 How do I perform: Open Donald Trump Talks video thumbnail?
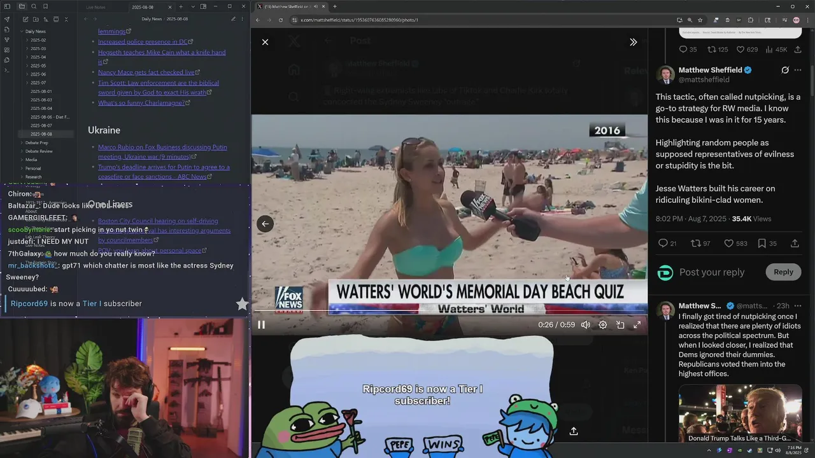[740, 413]
